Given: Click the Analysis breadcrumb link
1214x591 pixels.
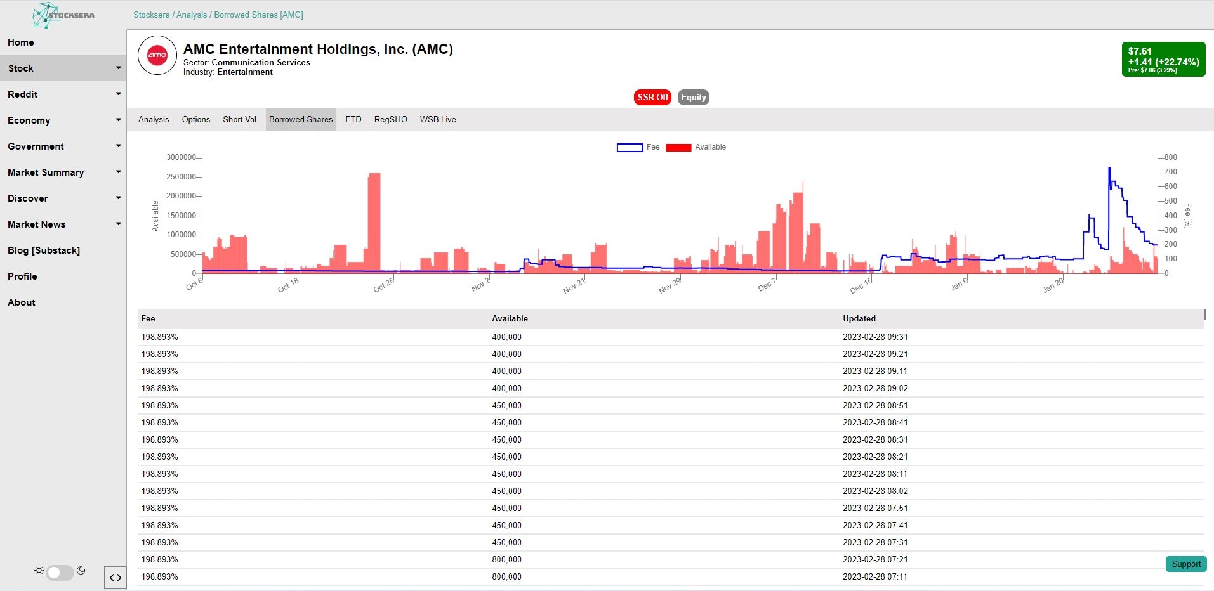Looking at the screenshot, I should 192,15.
